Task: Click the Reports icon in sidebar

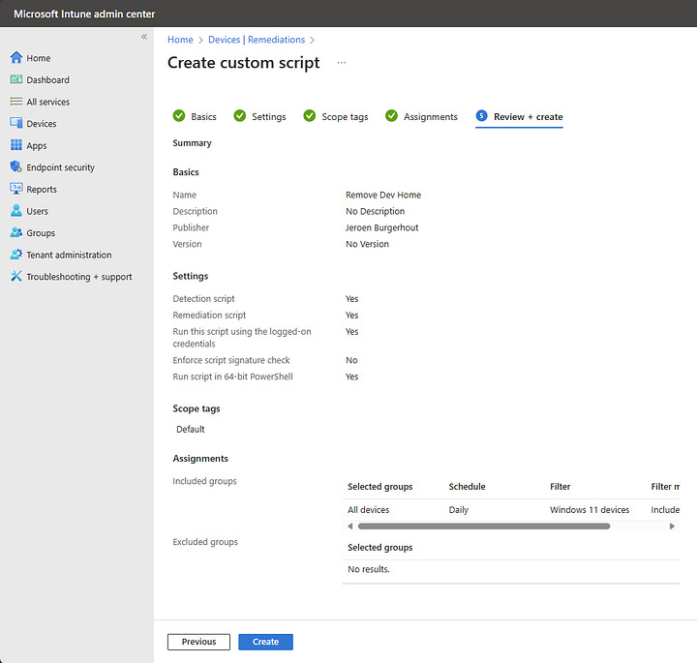Action: tap(16, 189)
